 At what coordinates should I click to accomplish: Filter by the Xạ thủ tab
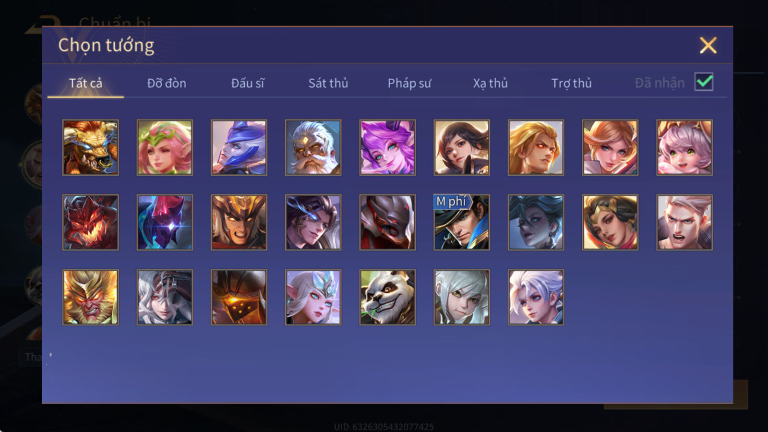[490, 83]
